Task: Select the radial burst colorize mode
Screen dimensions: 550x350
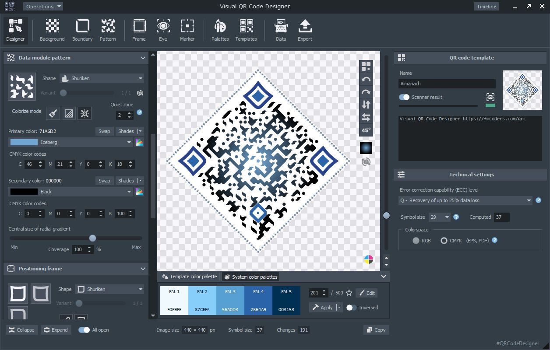Action: [85, 114]
